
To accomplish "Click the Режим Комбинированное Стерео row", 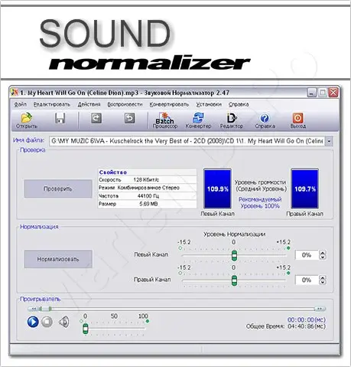I will tap(148, 188).
